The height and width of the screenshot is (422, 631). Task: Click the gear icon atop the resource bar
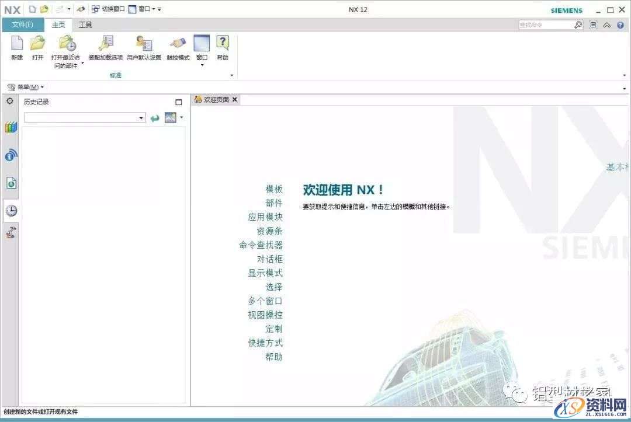click(9, 101)
